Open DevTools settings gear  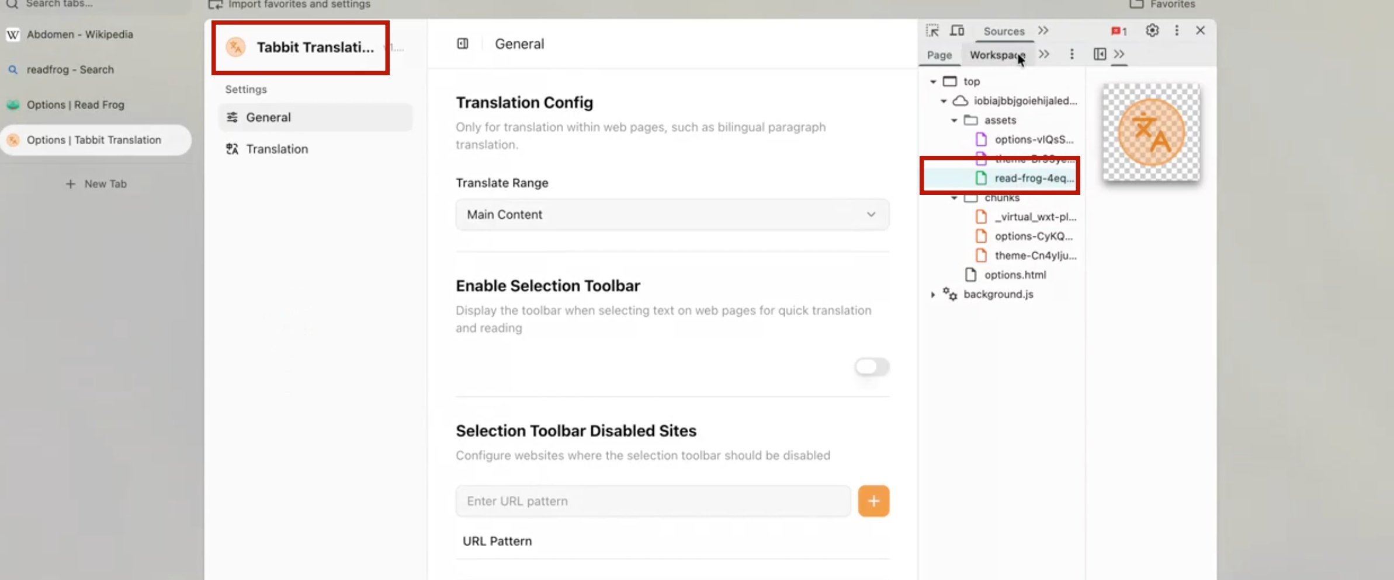[1152, 31]
